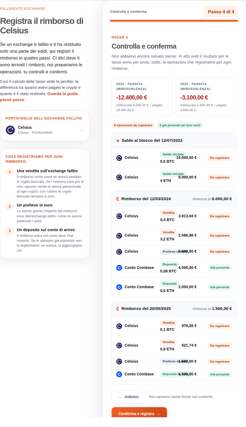Click the 2024 Perdita summary card

click(x=142, y=97)
